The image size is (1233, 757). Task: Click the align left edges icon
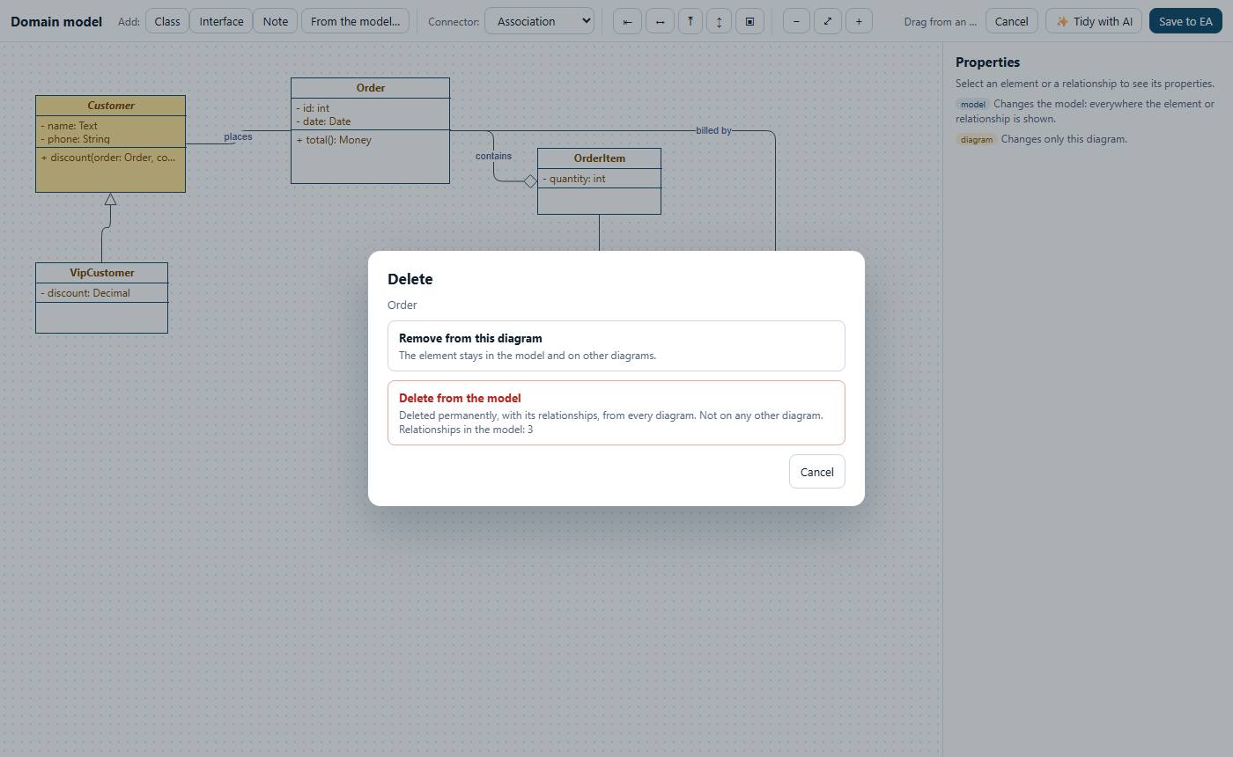pos(627,21)
